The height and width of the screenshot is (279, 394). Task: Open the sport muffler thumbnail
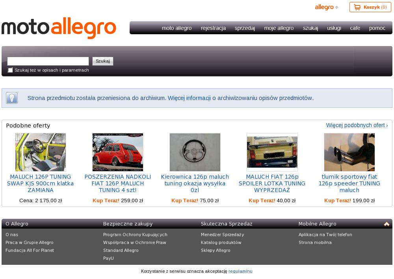pyautogui.click(x=349, y=152)
